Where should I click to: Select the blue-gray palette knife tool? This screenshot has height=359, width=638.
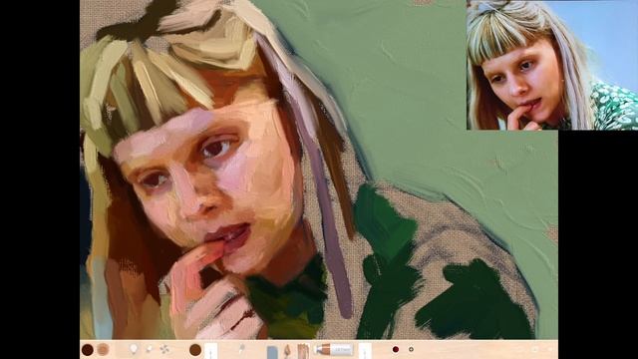(x=272, y=352)
